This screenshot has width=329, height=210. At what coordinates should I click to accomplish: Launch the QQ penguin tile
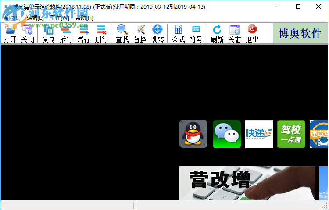pyautogui.click(x=193, y=134)
